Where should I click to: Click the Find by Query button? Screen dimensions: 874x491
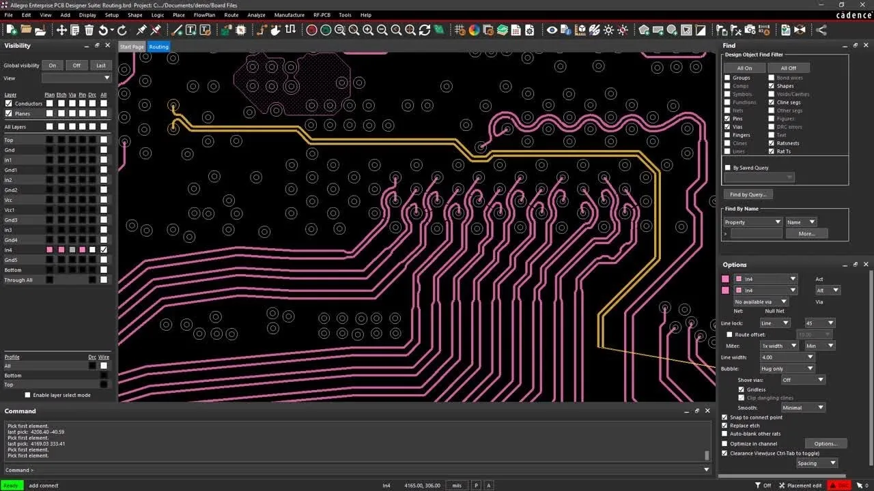748,194
